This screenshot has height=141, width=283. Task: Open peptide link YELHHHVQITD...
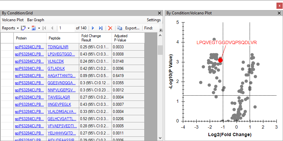pos(62,133)
